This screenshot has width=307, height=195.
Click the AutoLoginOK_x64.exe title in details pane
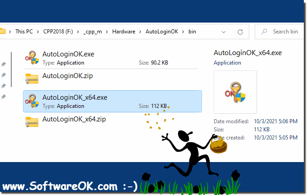[x=247, y=53]
